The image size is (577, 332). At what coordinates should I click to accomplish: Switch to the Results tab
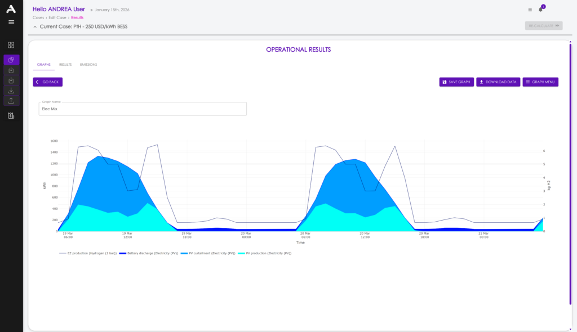(65, 65)
